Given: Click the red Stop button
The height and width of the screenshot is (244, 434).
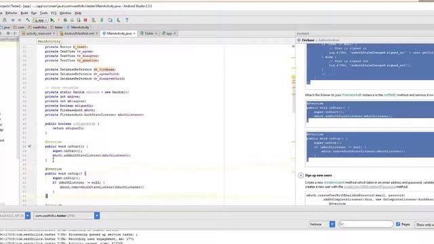Looking at the screenshot, I should click(85, 20).
